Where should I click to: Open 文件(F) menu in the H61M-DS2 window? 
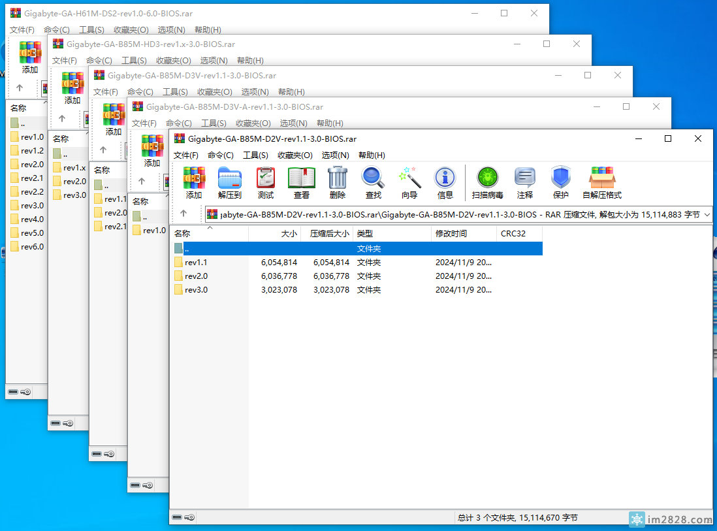22,30
